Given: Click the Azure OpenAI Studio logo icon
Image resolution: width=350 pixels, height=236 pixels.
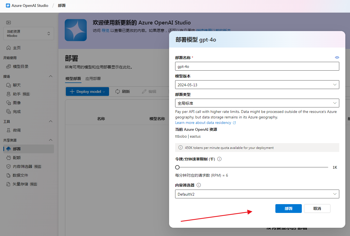Looking at the screenshot, I should tap(8, 5).
